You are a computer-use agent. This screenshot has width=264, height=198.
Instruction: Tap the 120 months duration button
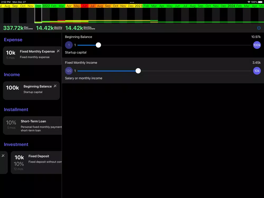[x=69, y=71]
